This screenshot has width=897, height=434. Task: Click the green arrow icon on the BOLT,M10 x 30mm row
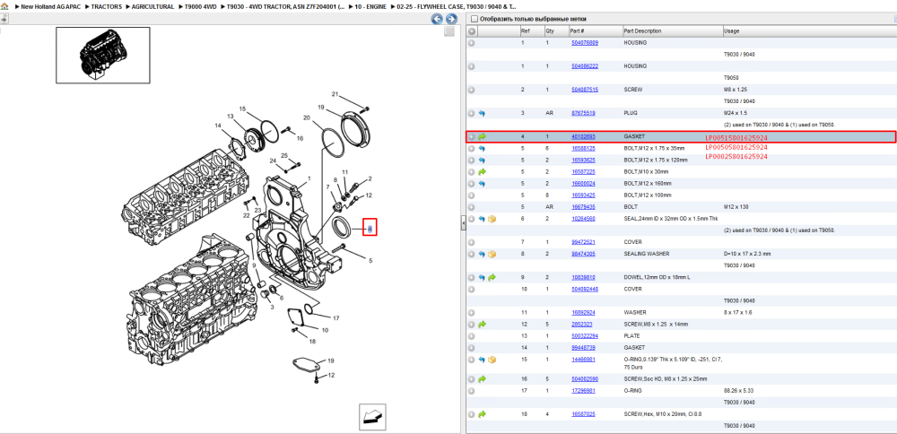point(483,171)
